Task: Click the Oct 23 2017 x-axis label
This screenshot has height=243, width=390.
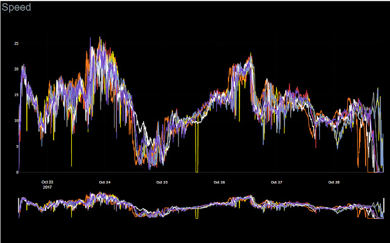Action: pos(48,185)
